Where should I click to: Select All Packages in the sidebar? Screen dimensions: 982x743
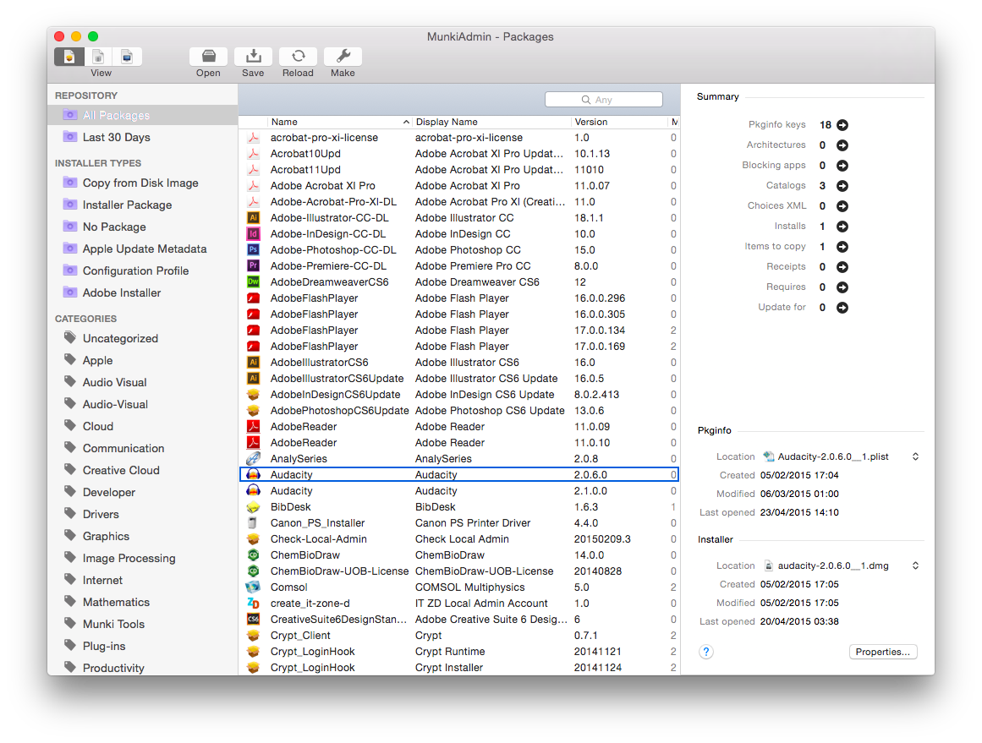coord(143,115)
